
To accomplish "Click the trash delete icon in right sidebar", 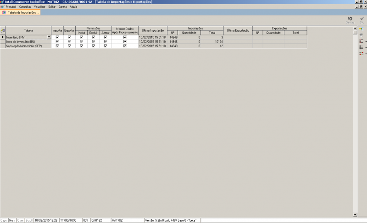I will 361,35.
